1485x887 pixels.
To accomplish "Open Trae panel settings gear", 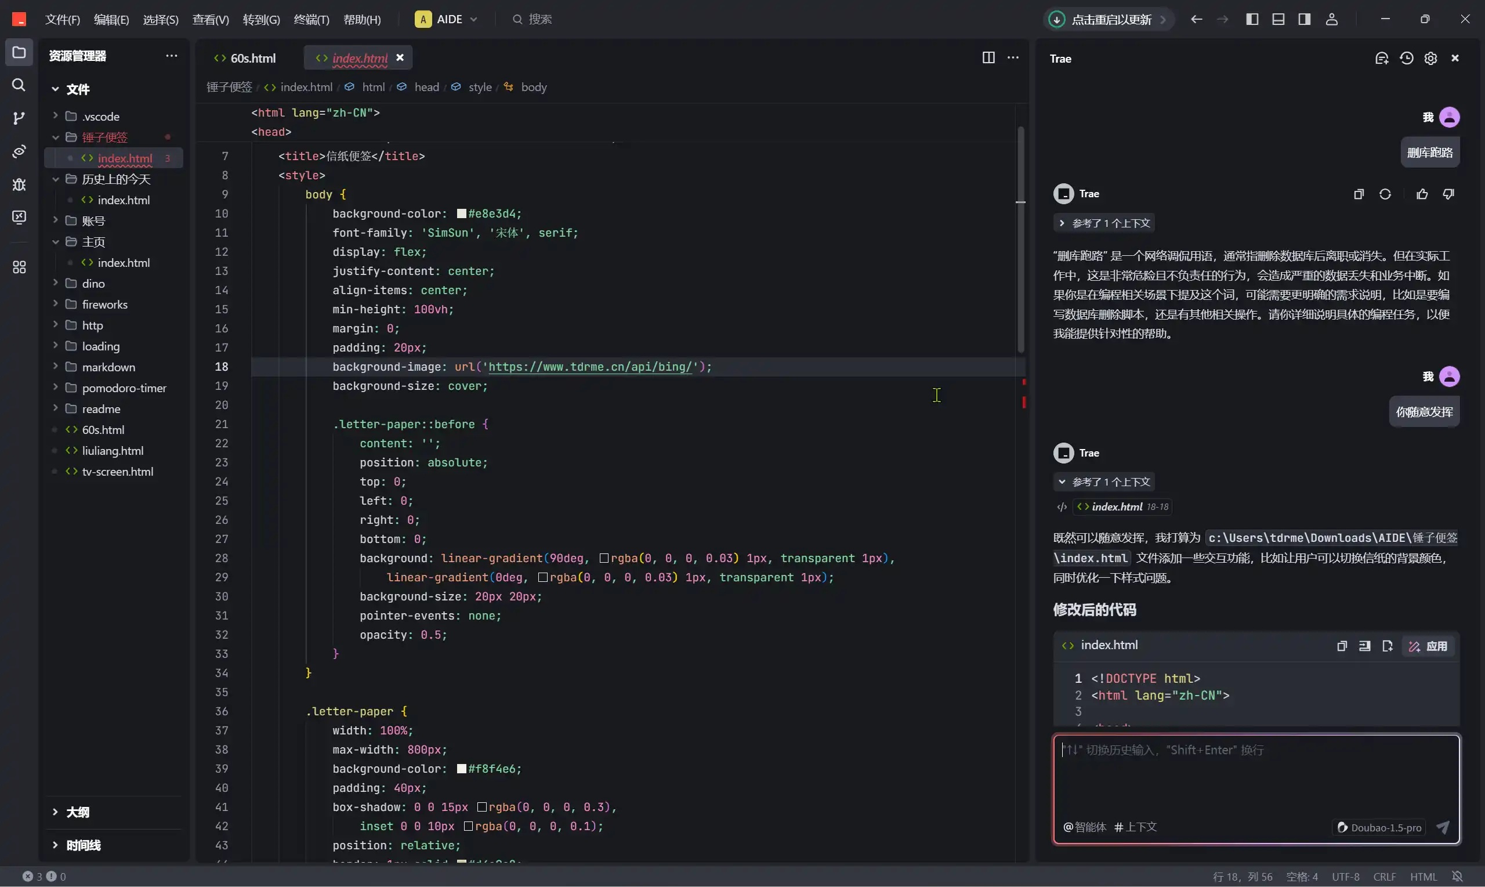I will (x=1430, y=58).
